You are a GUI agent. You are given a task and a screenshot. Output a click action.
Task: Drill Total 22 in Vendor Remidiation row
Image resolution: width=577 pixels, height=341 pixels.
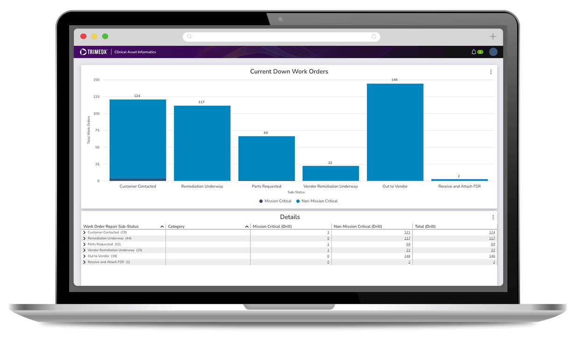pyautogui.click(x=493, y=250)
